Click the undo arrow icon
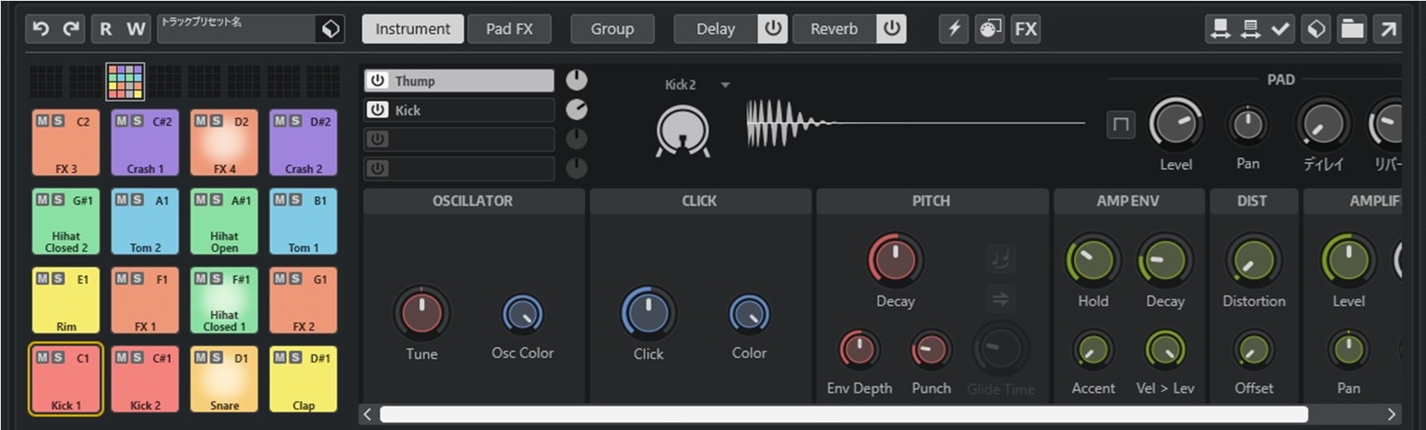 [41, 29]
